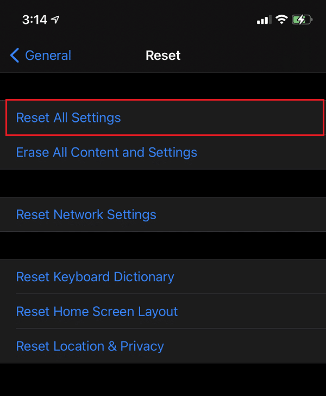The height and width of the screenshot is (396, 326).
Task: Tap the location services arrow icon
Action: (55, 20)
